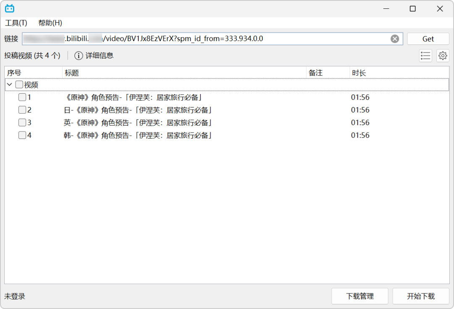The image size is (454, 309).
Task: Collapse the 视频 tree group
Action: pos(10,84)
